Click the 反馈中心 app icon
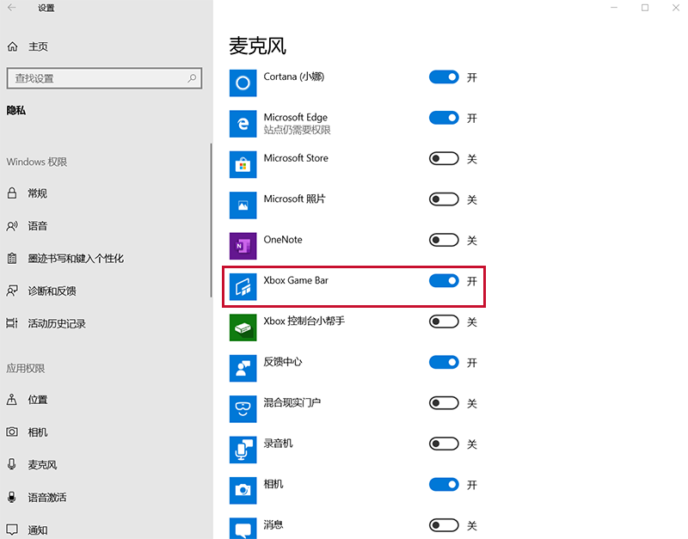 [243, 368]
